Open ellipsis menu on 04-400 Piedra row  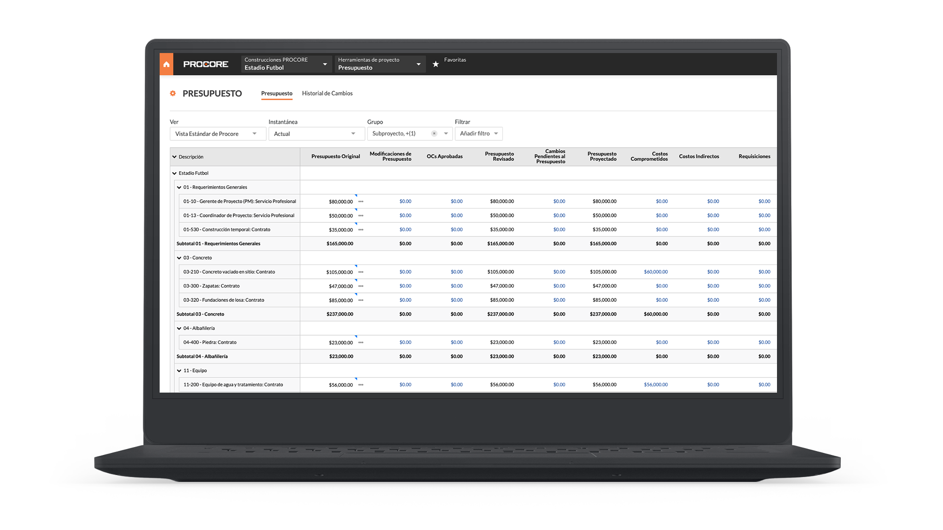pyautogui.click(x=361, y=342)
